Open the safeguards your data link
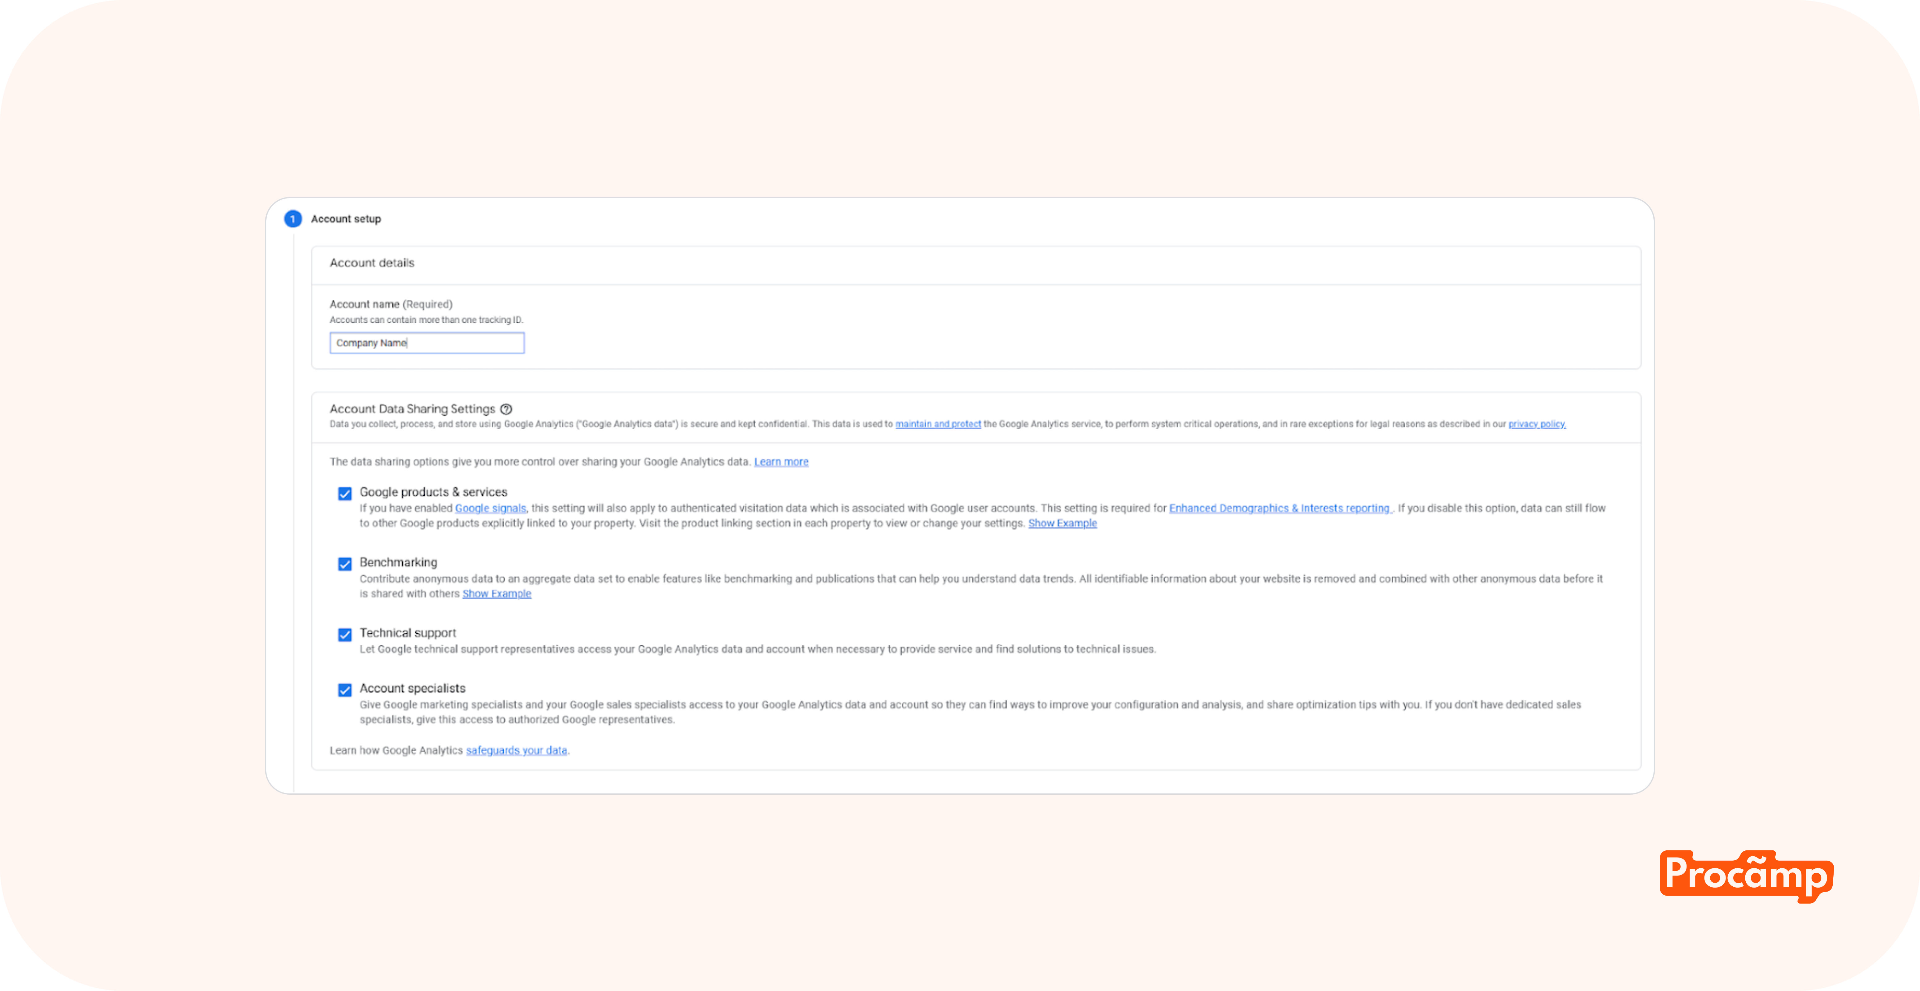Viewport: 1920px width, 991px height. click(x=516, y=750)
